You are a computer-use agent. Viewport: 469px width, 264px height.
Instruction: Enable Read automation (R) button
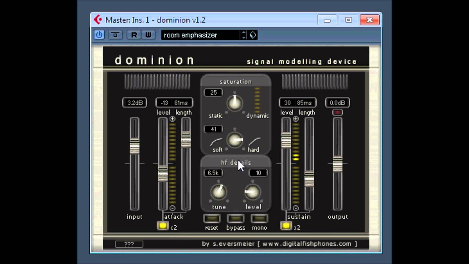[x=134, y=35]
